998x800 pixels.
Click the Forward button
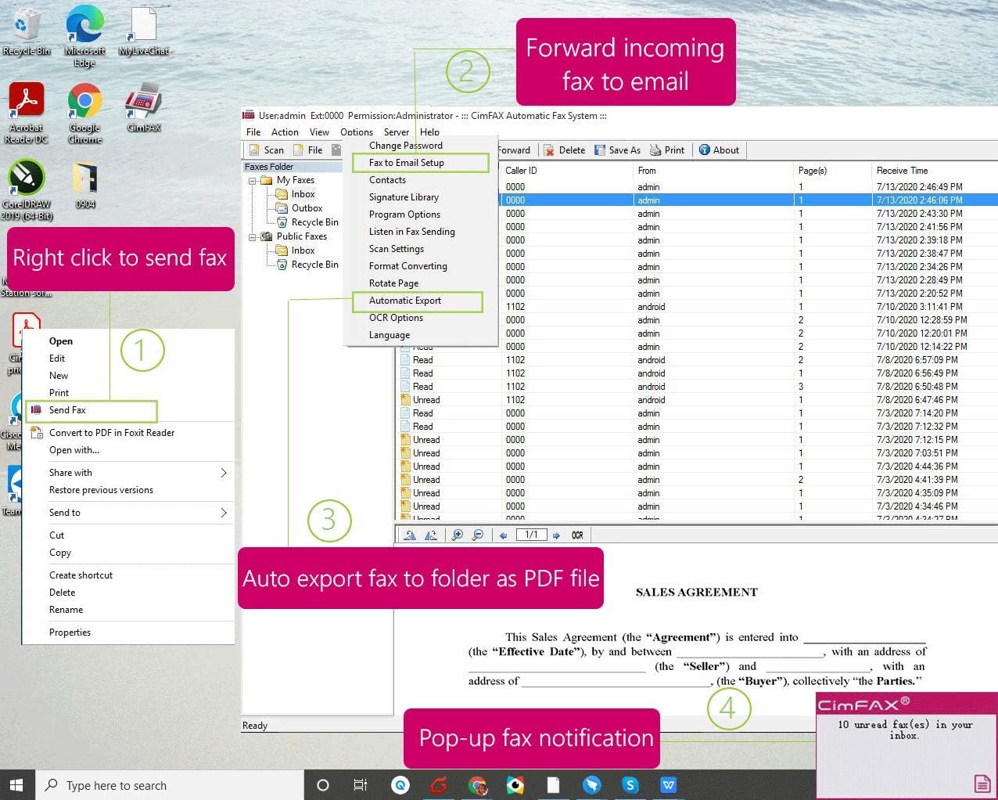point(512,150)
